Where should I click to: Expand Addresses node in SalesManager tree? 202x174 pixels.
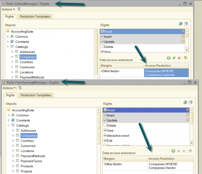click(x=12, y=52)
